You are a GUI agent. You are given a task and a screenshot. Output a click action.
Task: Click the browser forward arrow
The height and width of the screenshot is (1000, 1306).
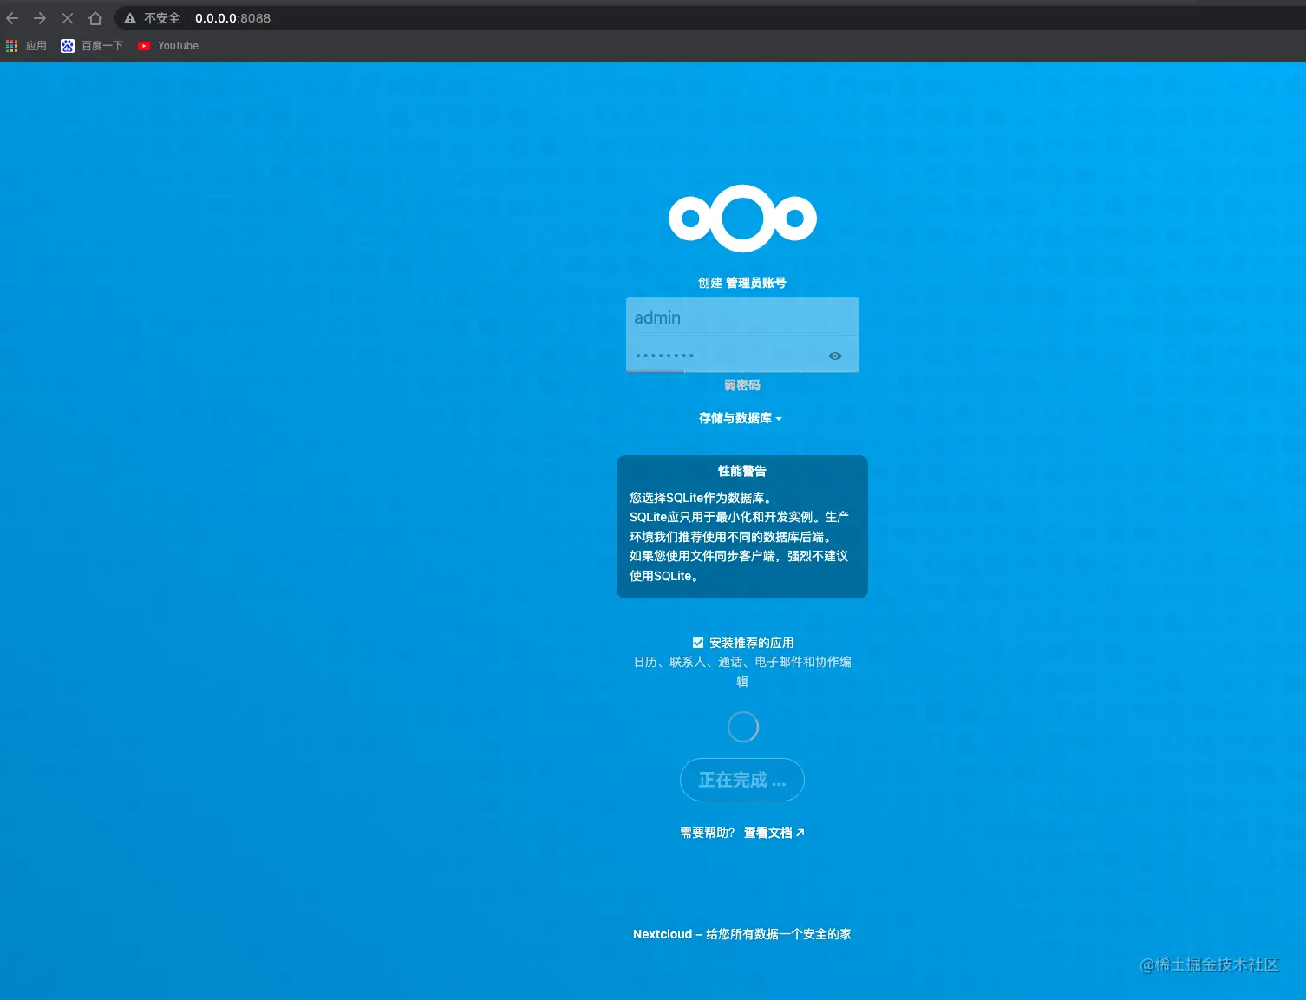point(40,18)
